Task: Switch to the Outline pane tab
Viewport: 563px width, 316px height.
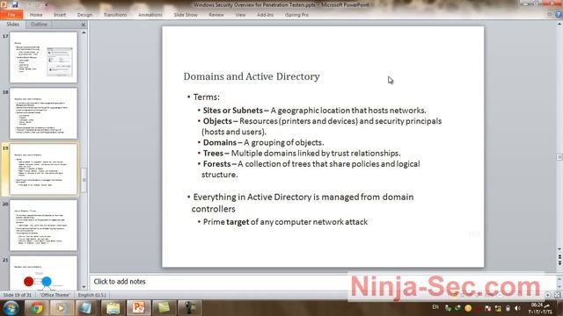Action: coord(39,25)
